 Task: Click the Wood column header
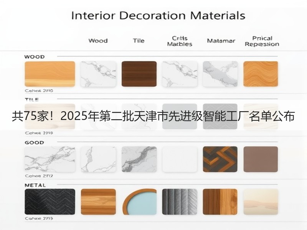98,41
